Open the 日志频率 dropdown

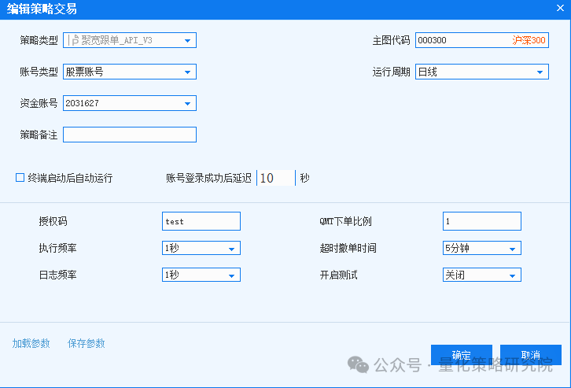(x=201, y=275)
